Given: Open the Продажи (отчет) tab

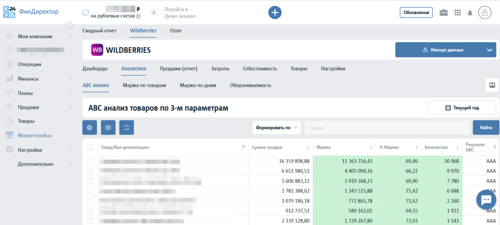Looking at the screenshot, I should (179, 68).
